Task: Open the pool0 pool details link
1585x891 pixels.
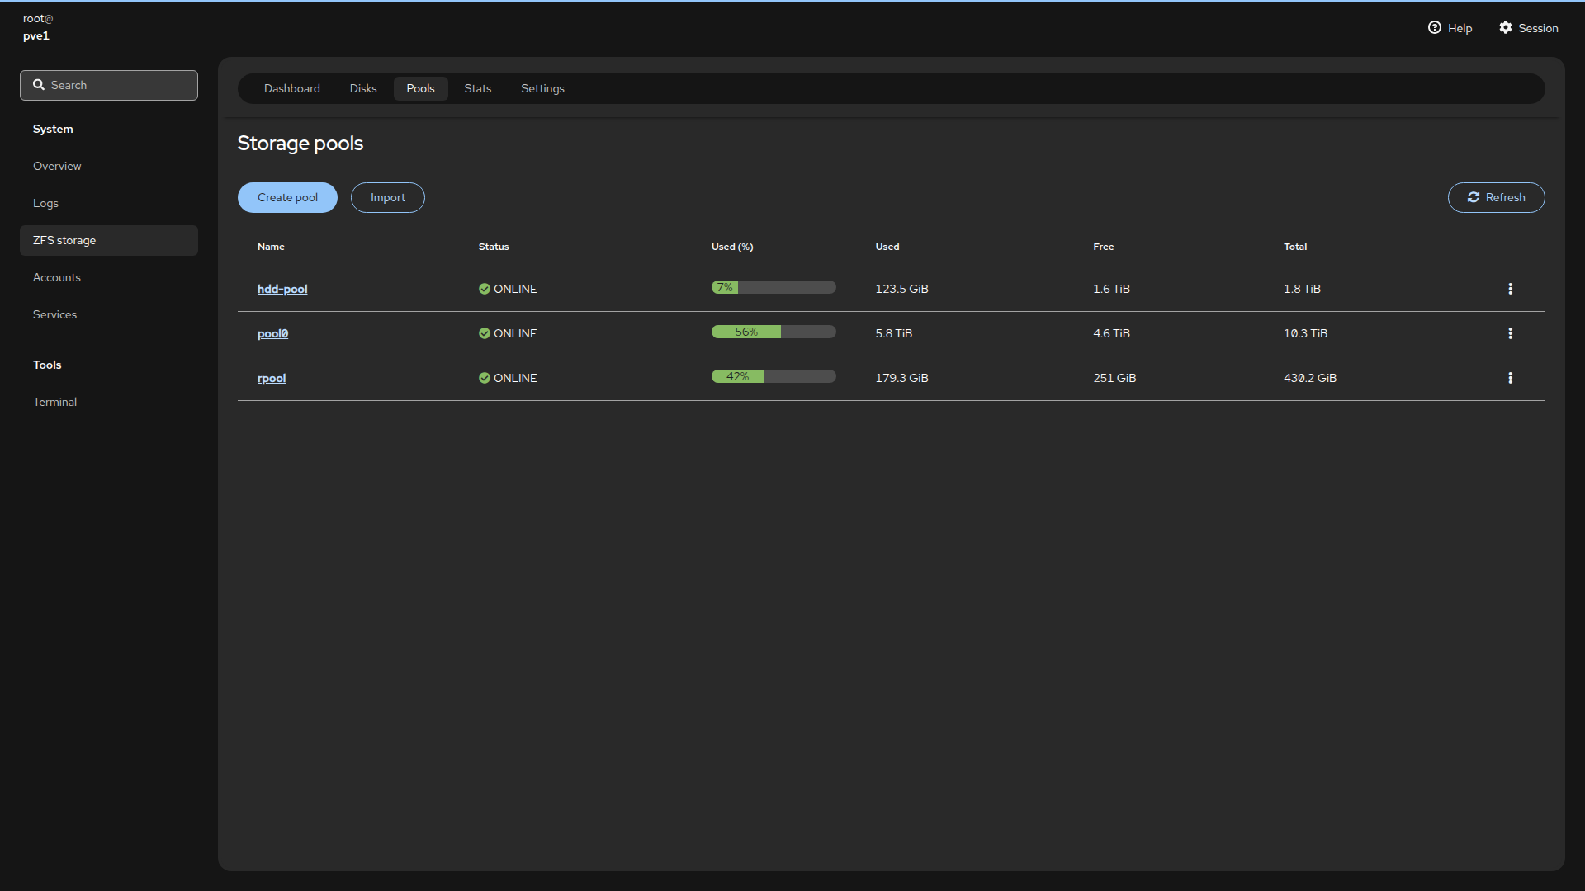Action: [x=272, y=333]
